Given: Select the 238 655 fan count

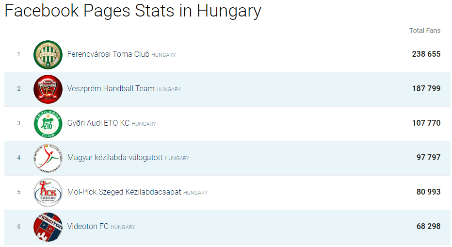Looking at the screenshot, I should click(x=426, y=54).
